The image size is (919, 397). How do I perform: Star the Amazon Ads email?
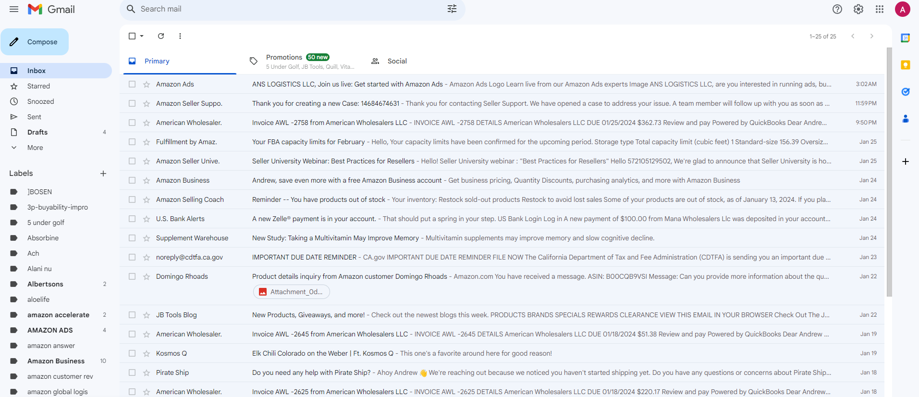point(147,84)
